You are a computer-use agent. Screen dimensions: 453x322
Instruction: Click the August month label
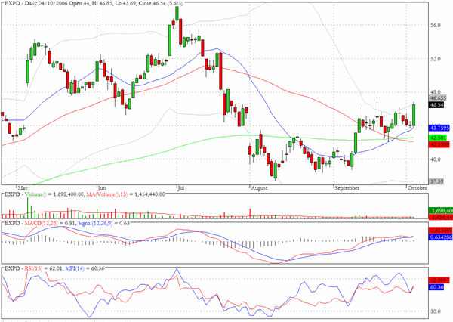tap(259, 188)
